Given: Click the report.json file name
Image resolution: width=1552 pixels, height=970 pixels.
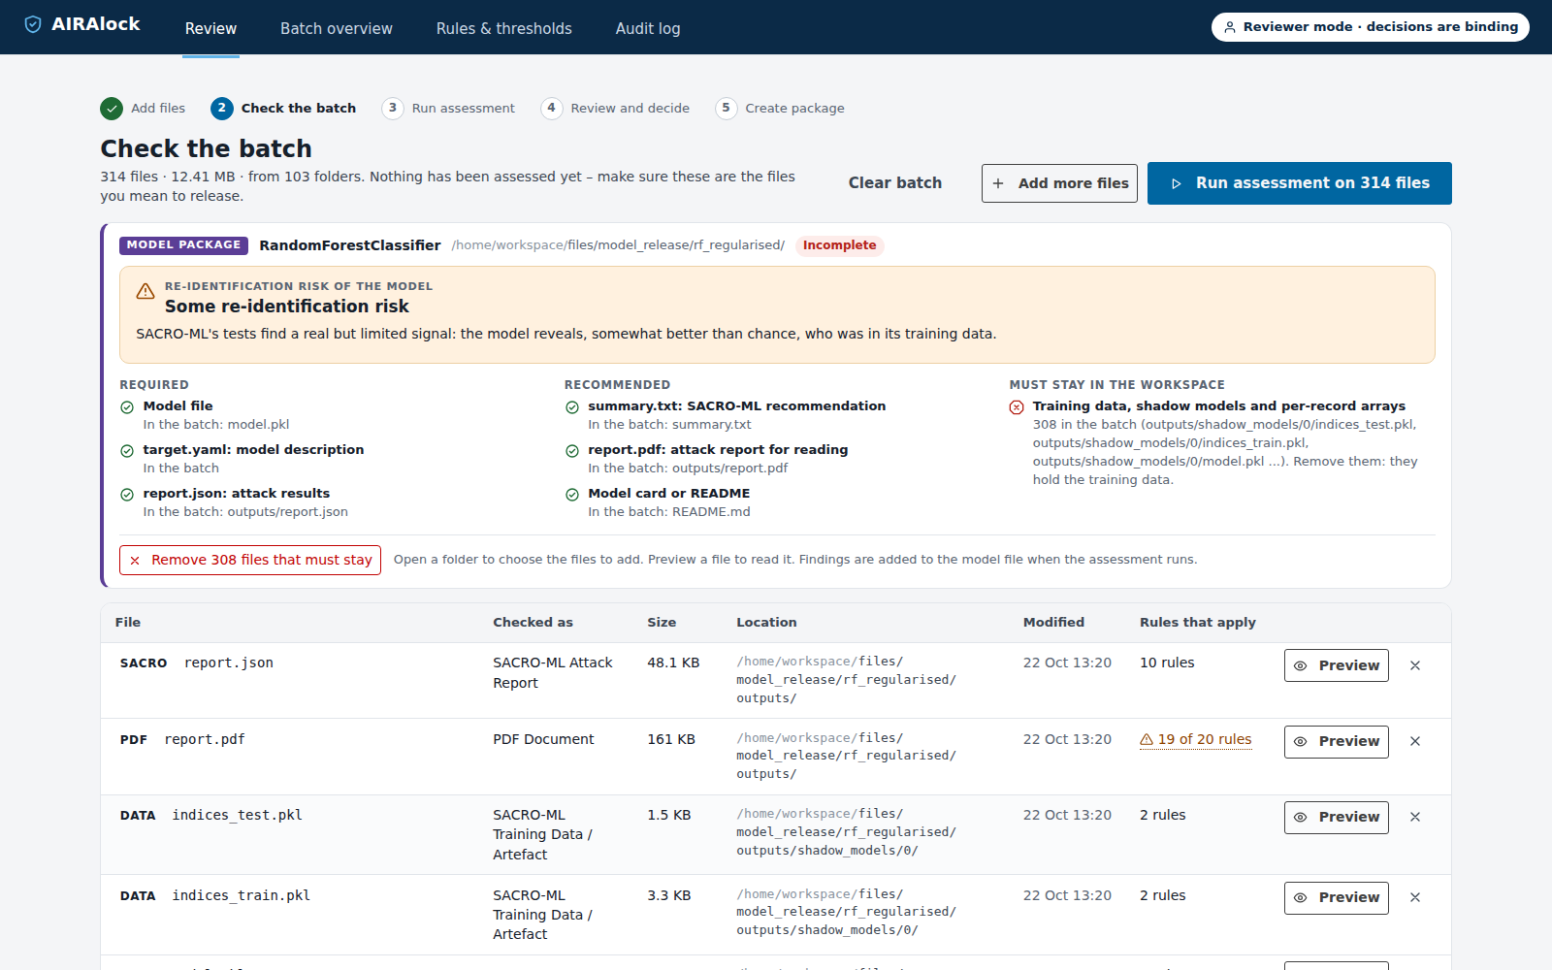Looking at the screenshot, I should [229, 663].
